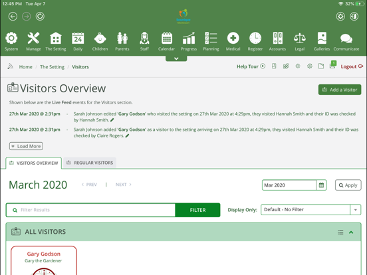Click the Filter Results input field
This screenshot has width=367, height=275.
(90, 210)
